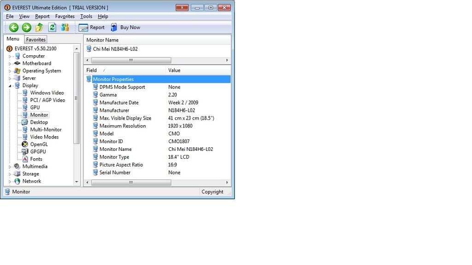This screenshot has height=265, width=472.
Task: Click the Report toolbar button
Action: (x=92, y=27)
